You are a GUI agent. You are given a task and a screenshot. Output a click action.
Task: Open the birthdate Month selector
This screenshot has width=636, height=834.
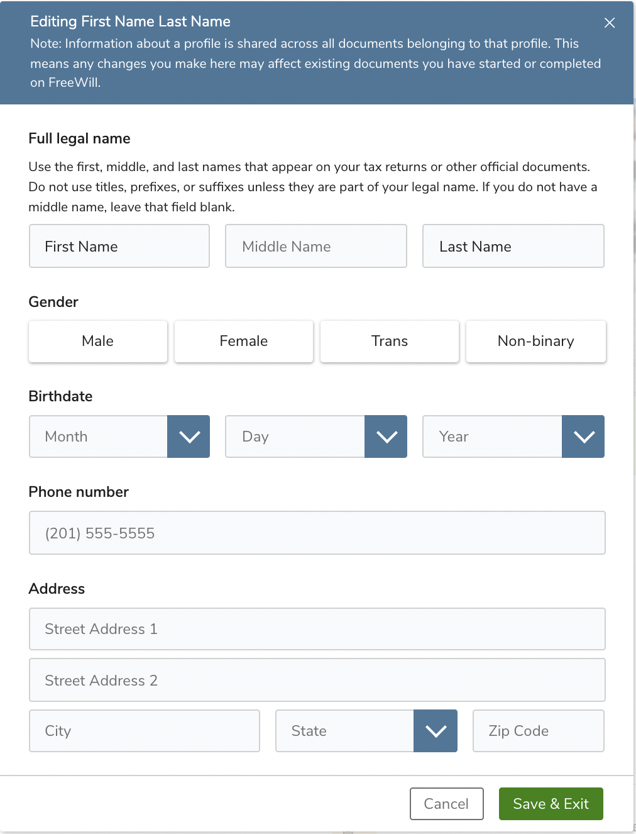coord(97,436)
